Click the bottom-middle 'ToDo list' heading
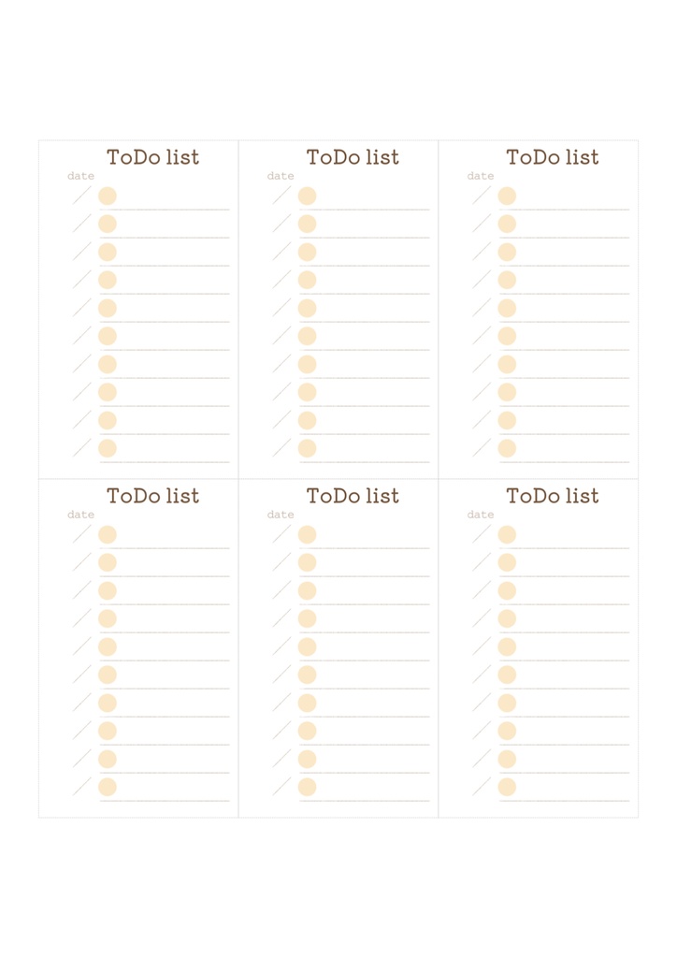 click(353, 496)
